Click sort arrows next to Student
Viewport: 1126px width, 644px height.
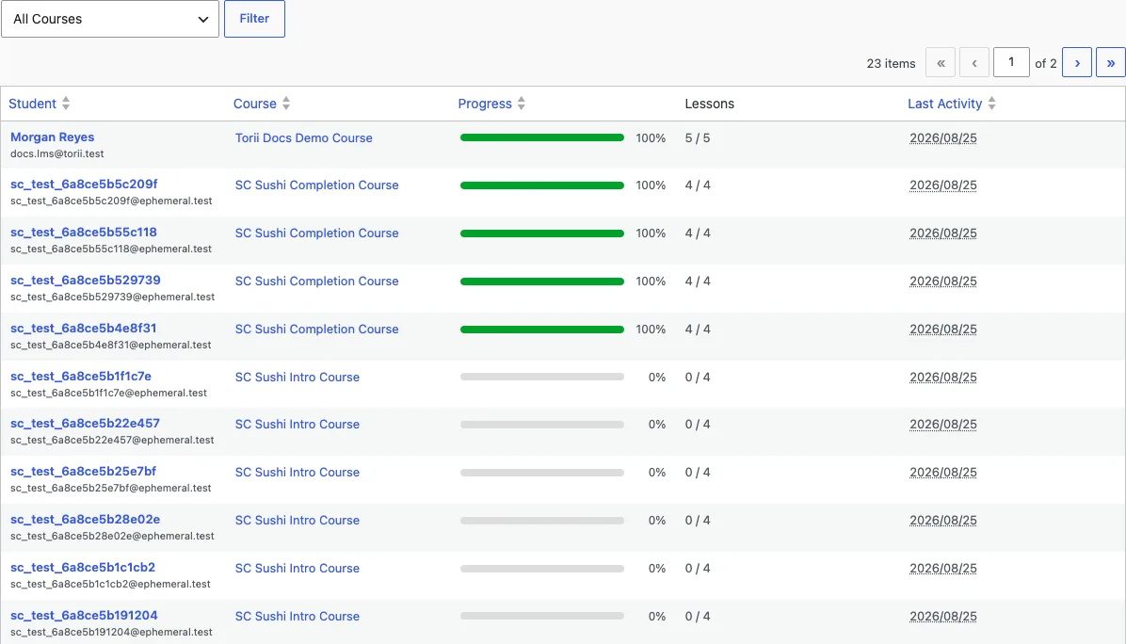pos(66,104)
